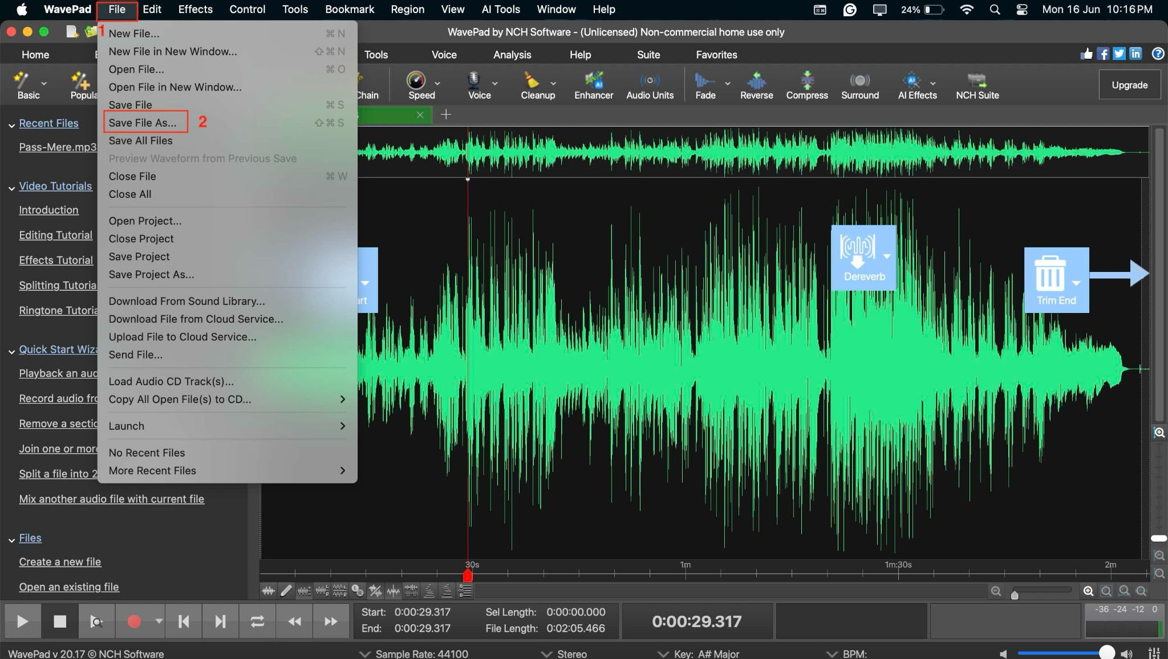
Task: Open the Editing Tutorial link
Action: (x=55, y=235)
